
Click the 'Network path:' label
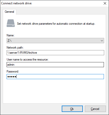point(15,48)
